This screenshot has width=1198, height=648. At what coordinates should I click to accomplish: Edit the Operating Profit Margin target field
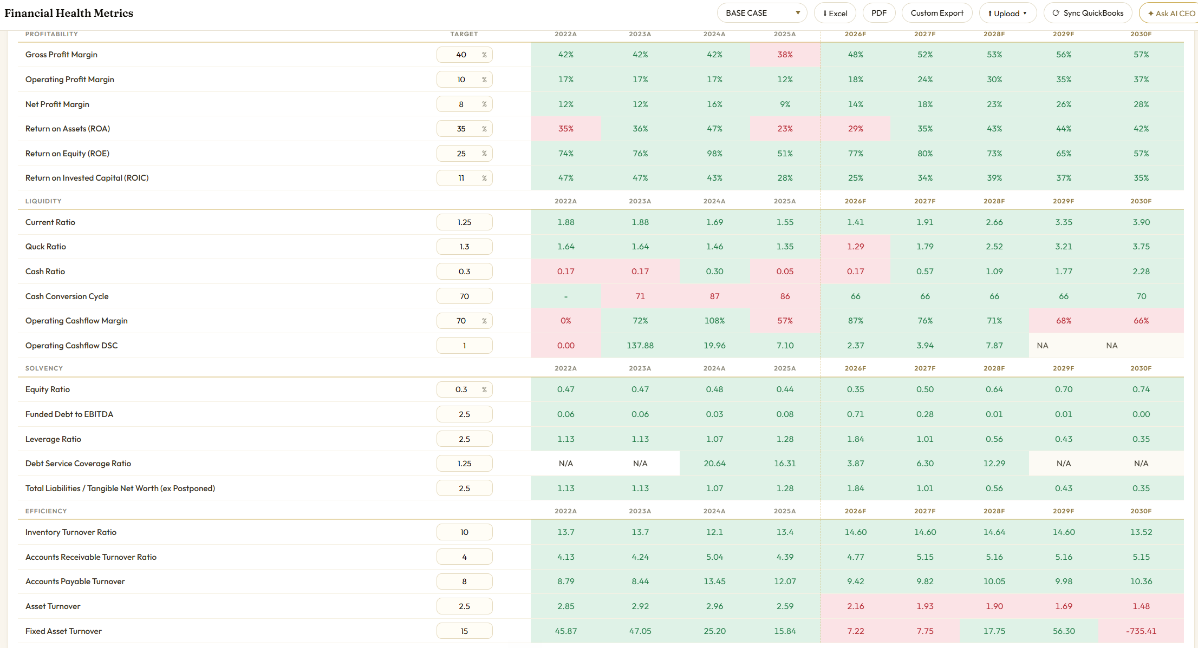pyautogui.click(x=464, y=80)
